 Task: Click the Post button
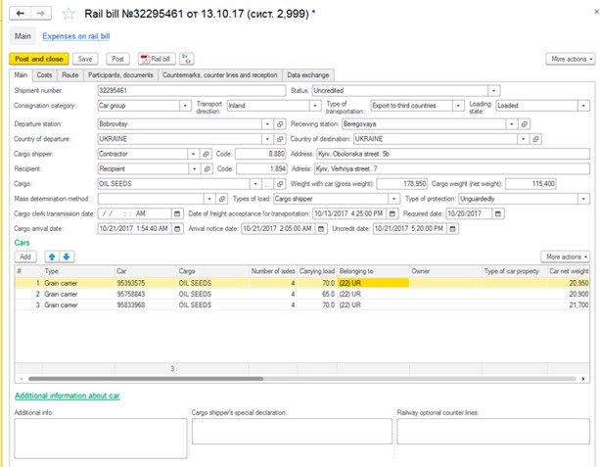tap(117, 59)
